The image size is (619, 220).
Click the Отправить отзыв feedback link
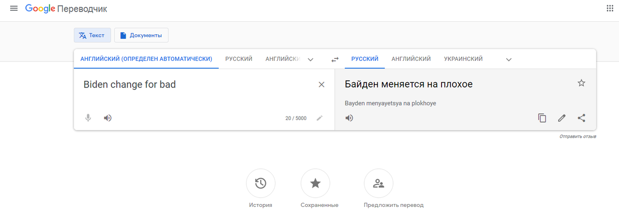click(x=578, y=136)
